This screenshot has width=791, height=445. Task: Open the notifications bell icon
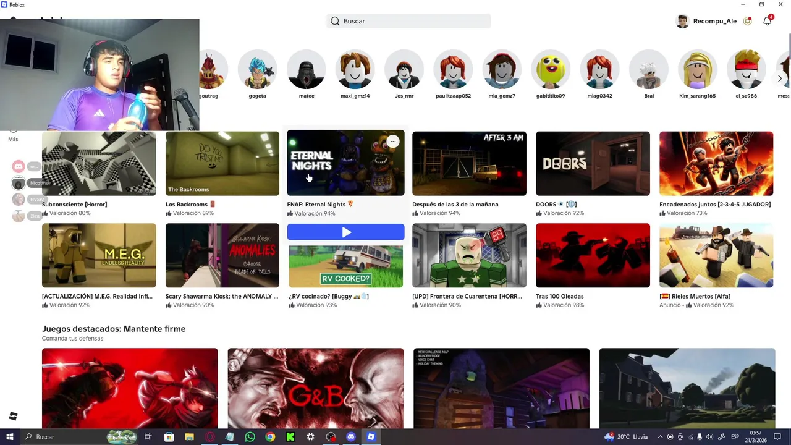pos(767,21)
